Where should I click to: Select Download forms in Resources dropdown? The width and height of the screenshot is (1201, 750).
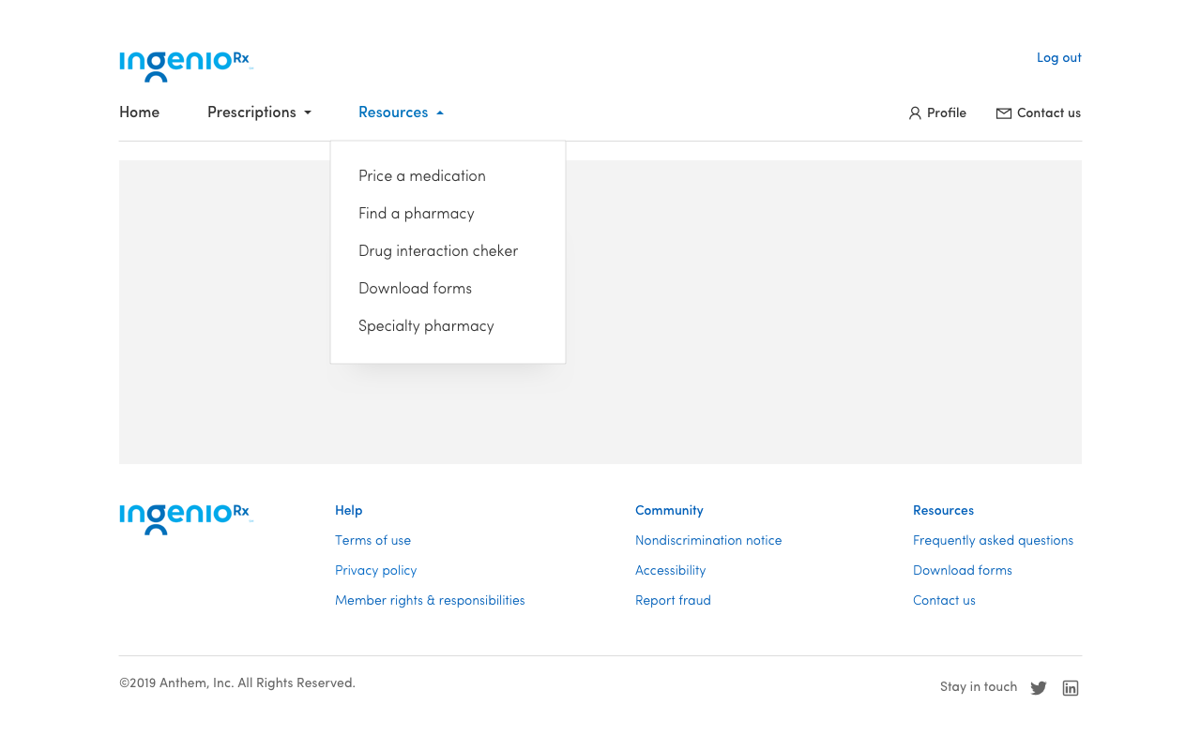tap(415, 289)
